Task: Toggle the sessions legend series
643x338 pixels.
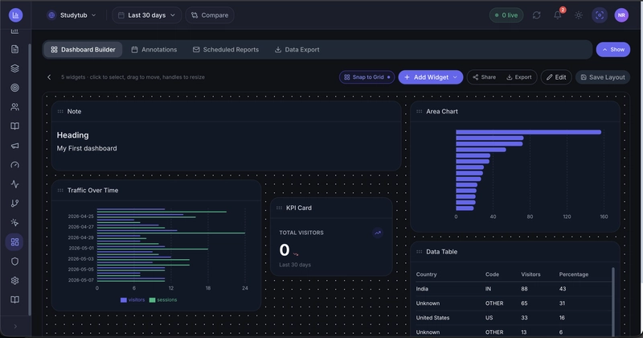Action: [x=163, y=300]
